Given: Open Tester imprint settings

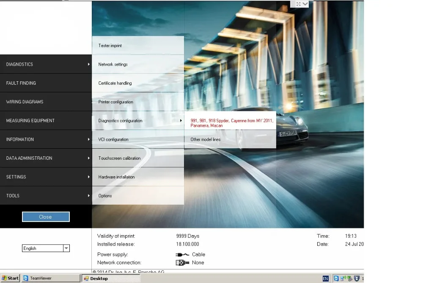Looking at the screenshot, I should (x=138, y=45).
